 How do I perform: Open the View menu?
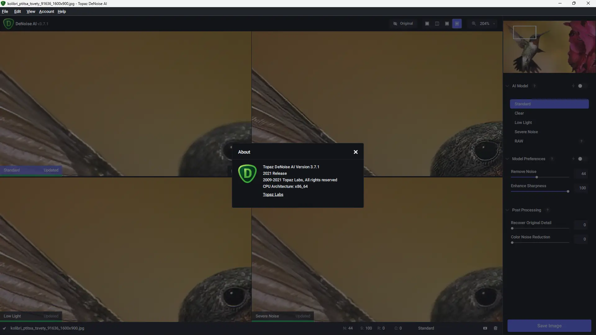31,11
